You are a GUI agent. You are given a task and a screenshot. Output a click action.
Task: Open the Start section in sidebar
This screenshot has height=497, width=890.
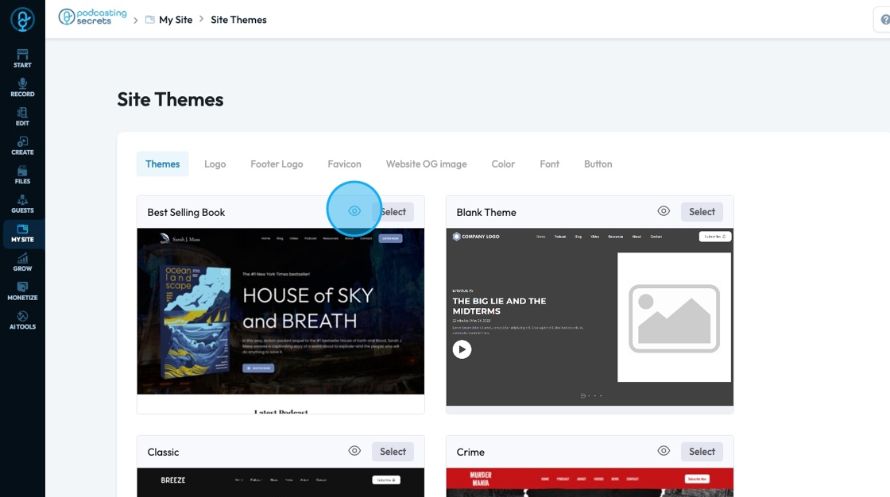[22, 59]
